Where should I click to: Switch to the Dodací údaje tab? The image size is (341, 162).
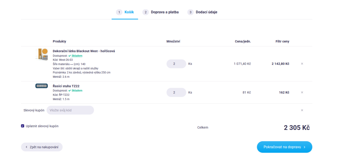tap(202, 12)
